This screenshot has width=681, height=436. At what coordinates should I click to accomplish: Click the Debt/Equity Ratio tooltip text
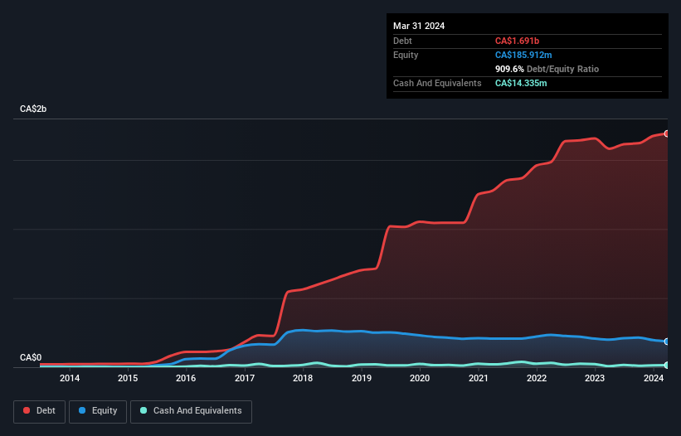click(x=562, y=69)
